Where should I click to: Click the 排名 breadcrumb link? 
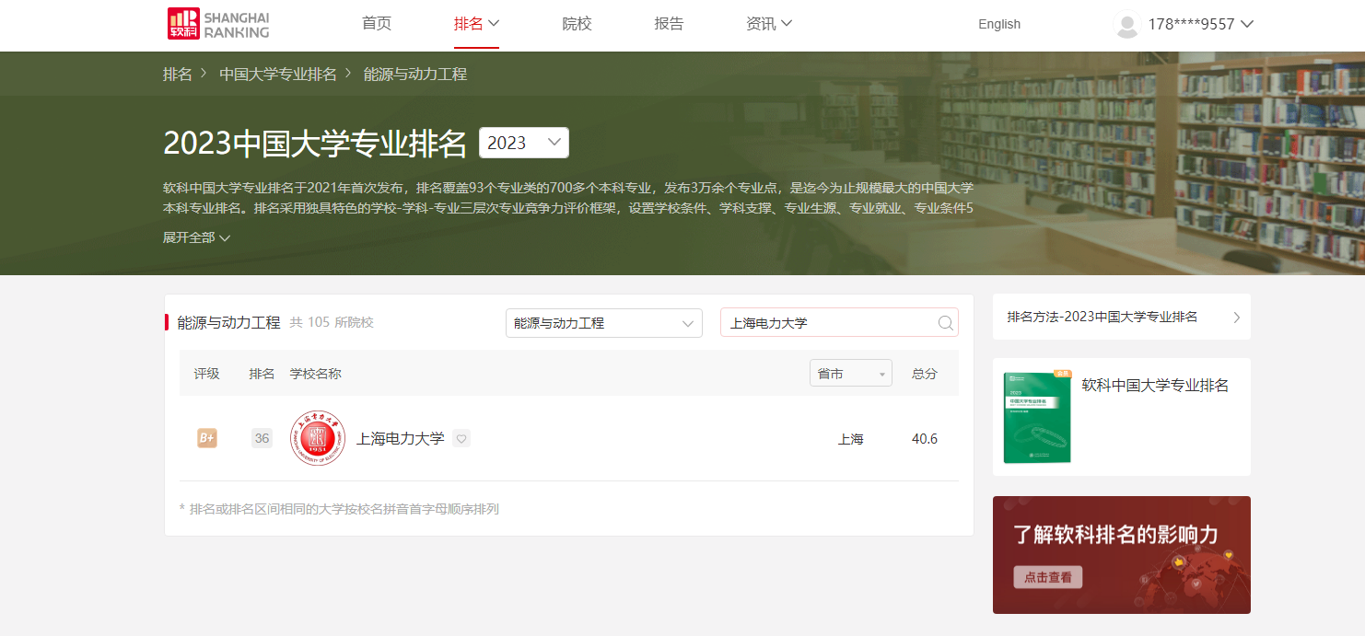(178, 75)
